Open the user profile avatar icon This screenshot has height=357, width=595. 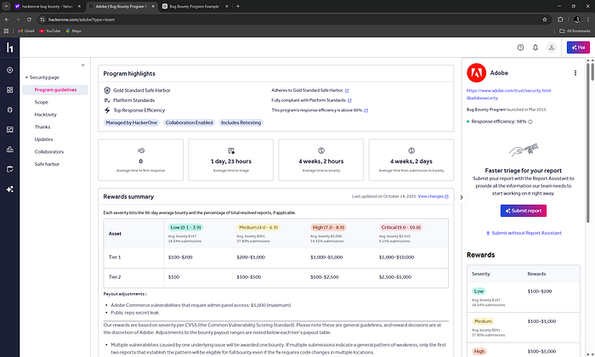[551, 48]
